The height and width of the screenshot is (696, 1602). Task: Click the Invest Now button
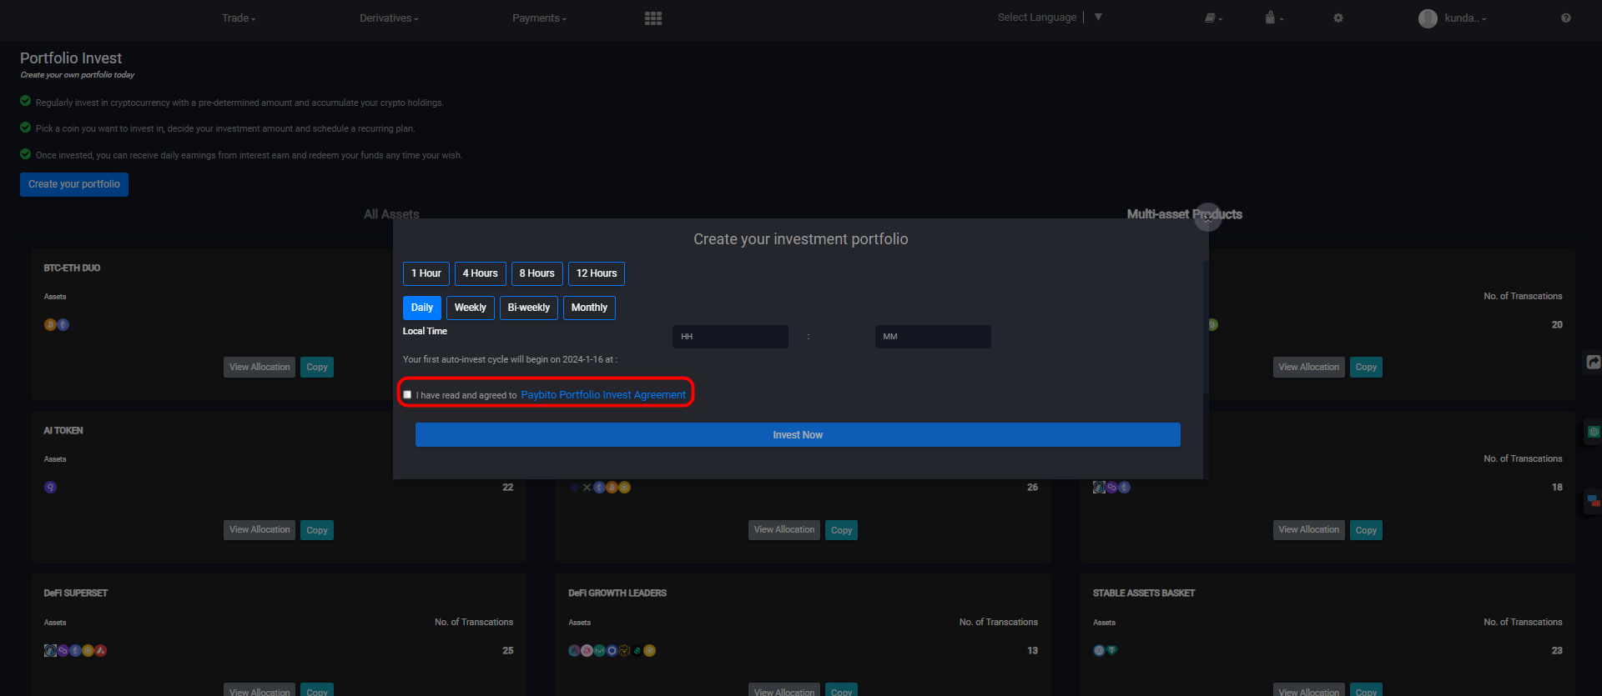(798, 435)
